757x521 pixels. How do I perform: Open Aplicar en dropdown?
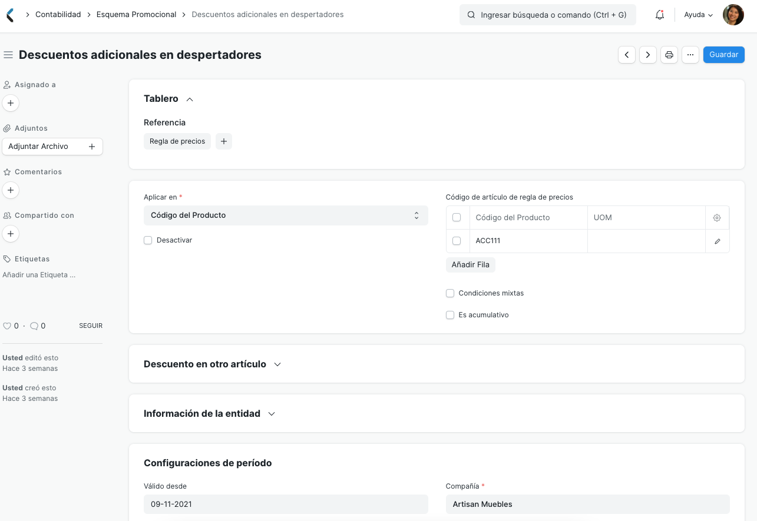tap(286, 215)
